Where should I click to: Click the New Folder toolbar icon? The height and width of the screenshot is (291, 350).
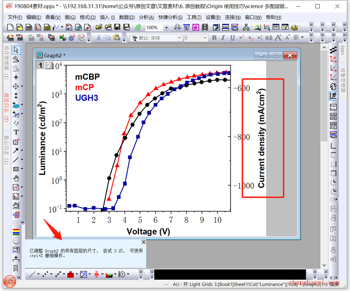[20, 27]
